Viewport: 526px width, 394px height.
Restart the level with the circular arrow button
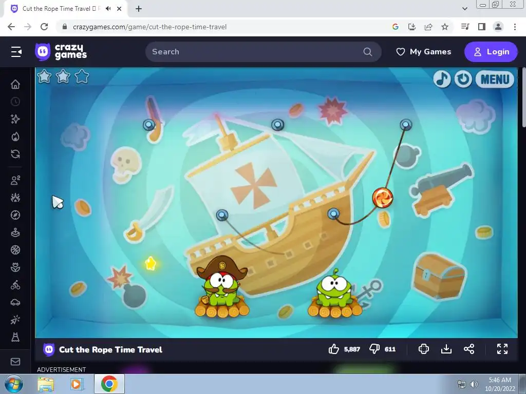tap(463, 79)
